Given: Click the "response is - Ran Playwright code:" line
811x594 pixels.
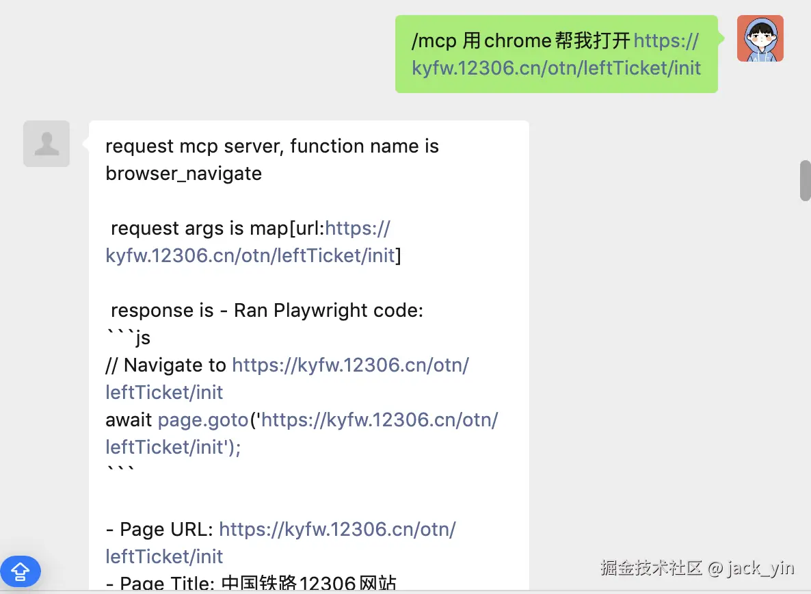Looking at the screenshot, I should [267, 310].
